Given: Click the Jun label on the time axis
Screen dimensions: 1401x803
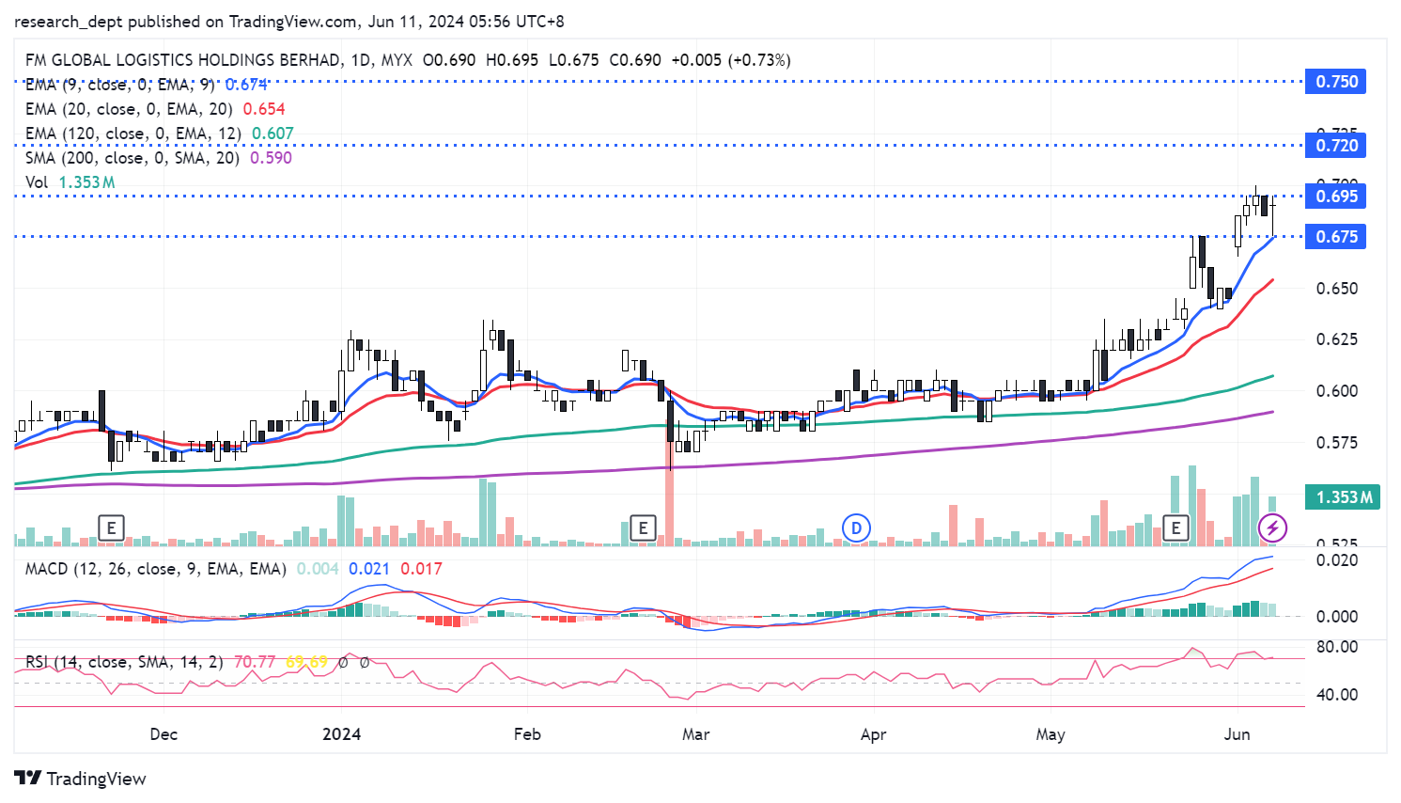Looking at the screenshot, I should (x=1237, y=734).
